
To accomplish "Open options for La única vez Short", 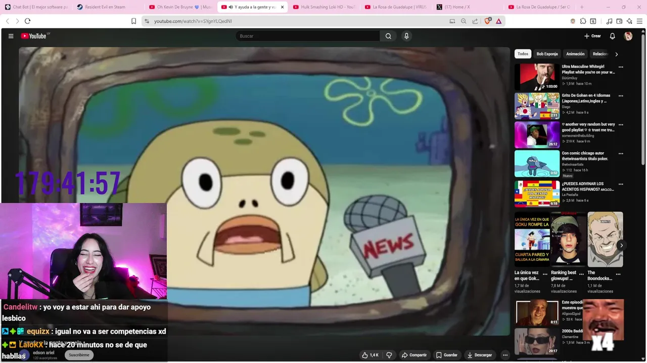I will pos(545,274).
